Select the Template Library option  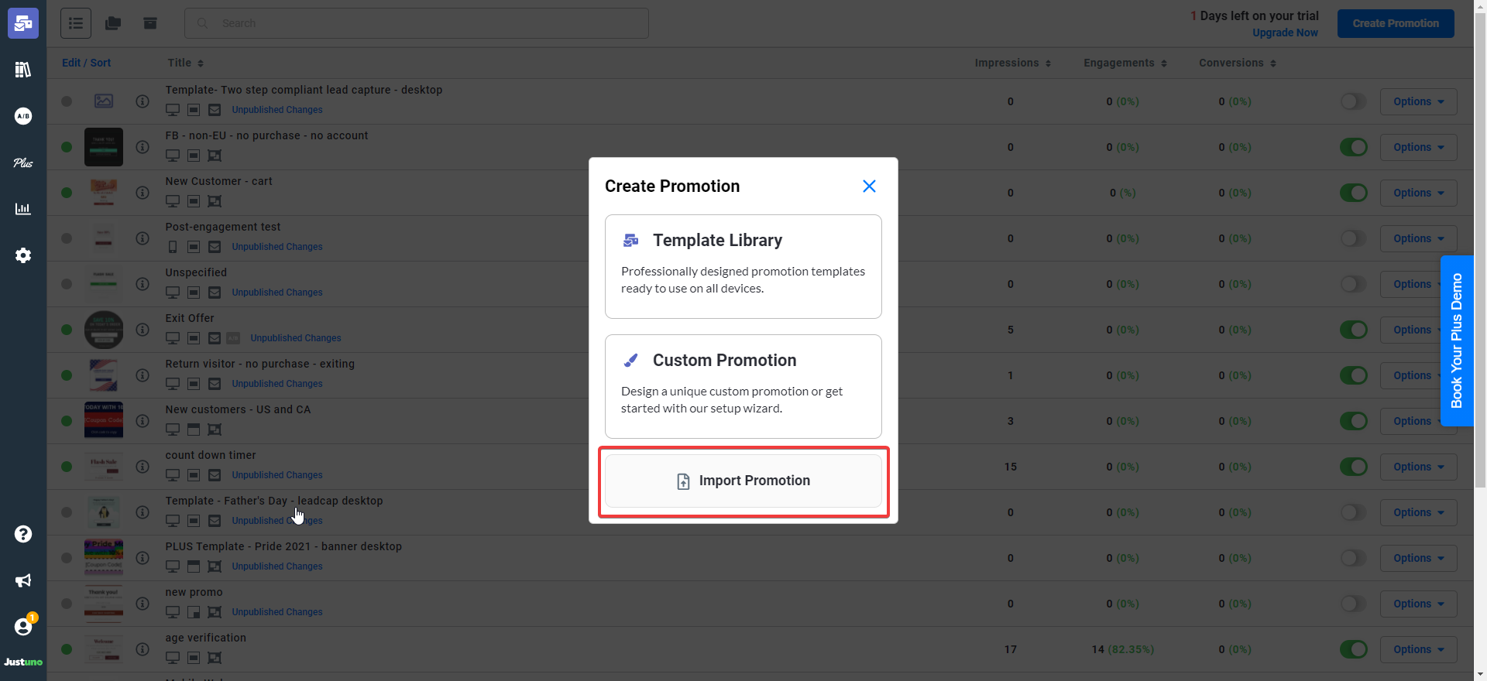coord(743,266)
